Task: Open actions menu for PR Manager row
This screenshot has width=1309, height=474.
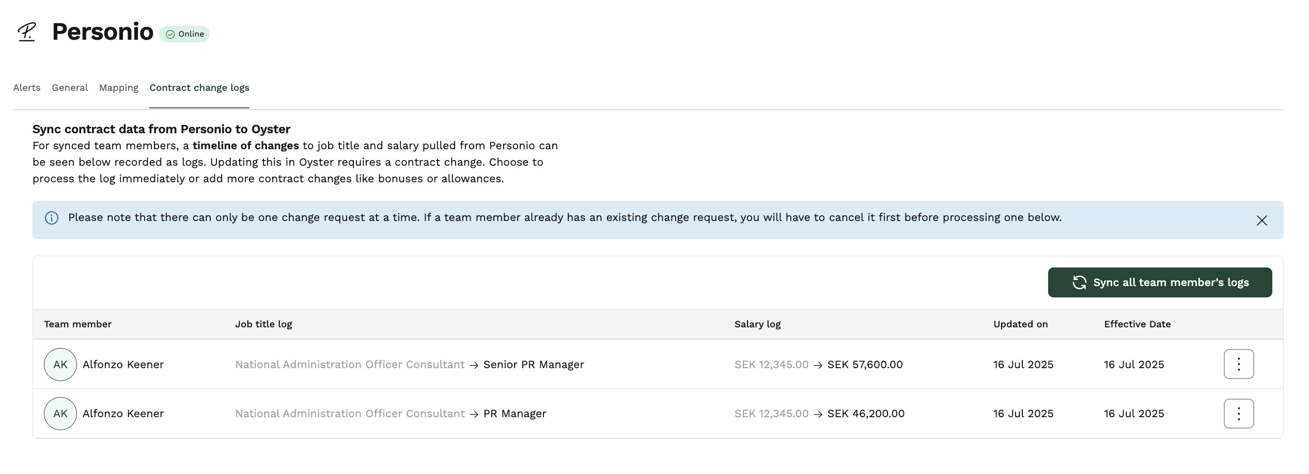Action: [1238, 414]
